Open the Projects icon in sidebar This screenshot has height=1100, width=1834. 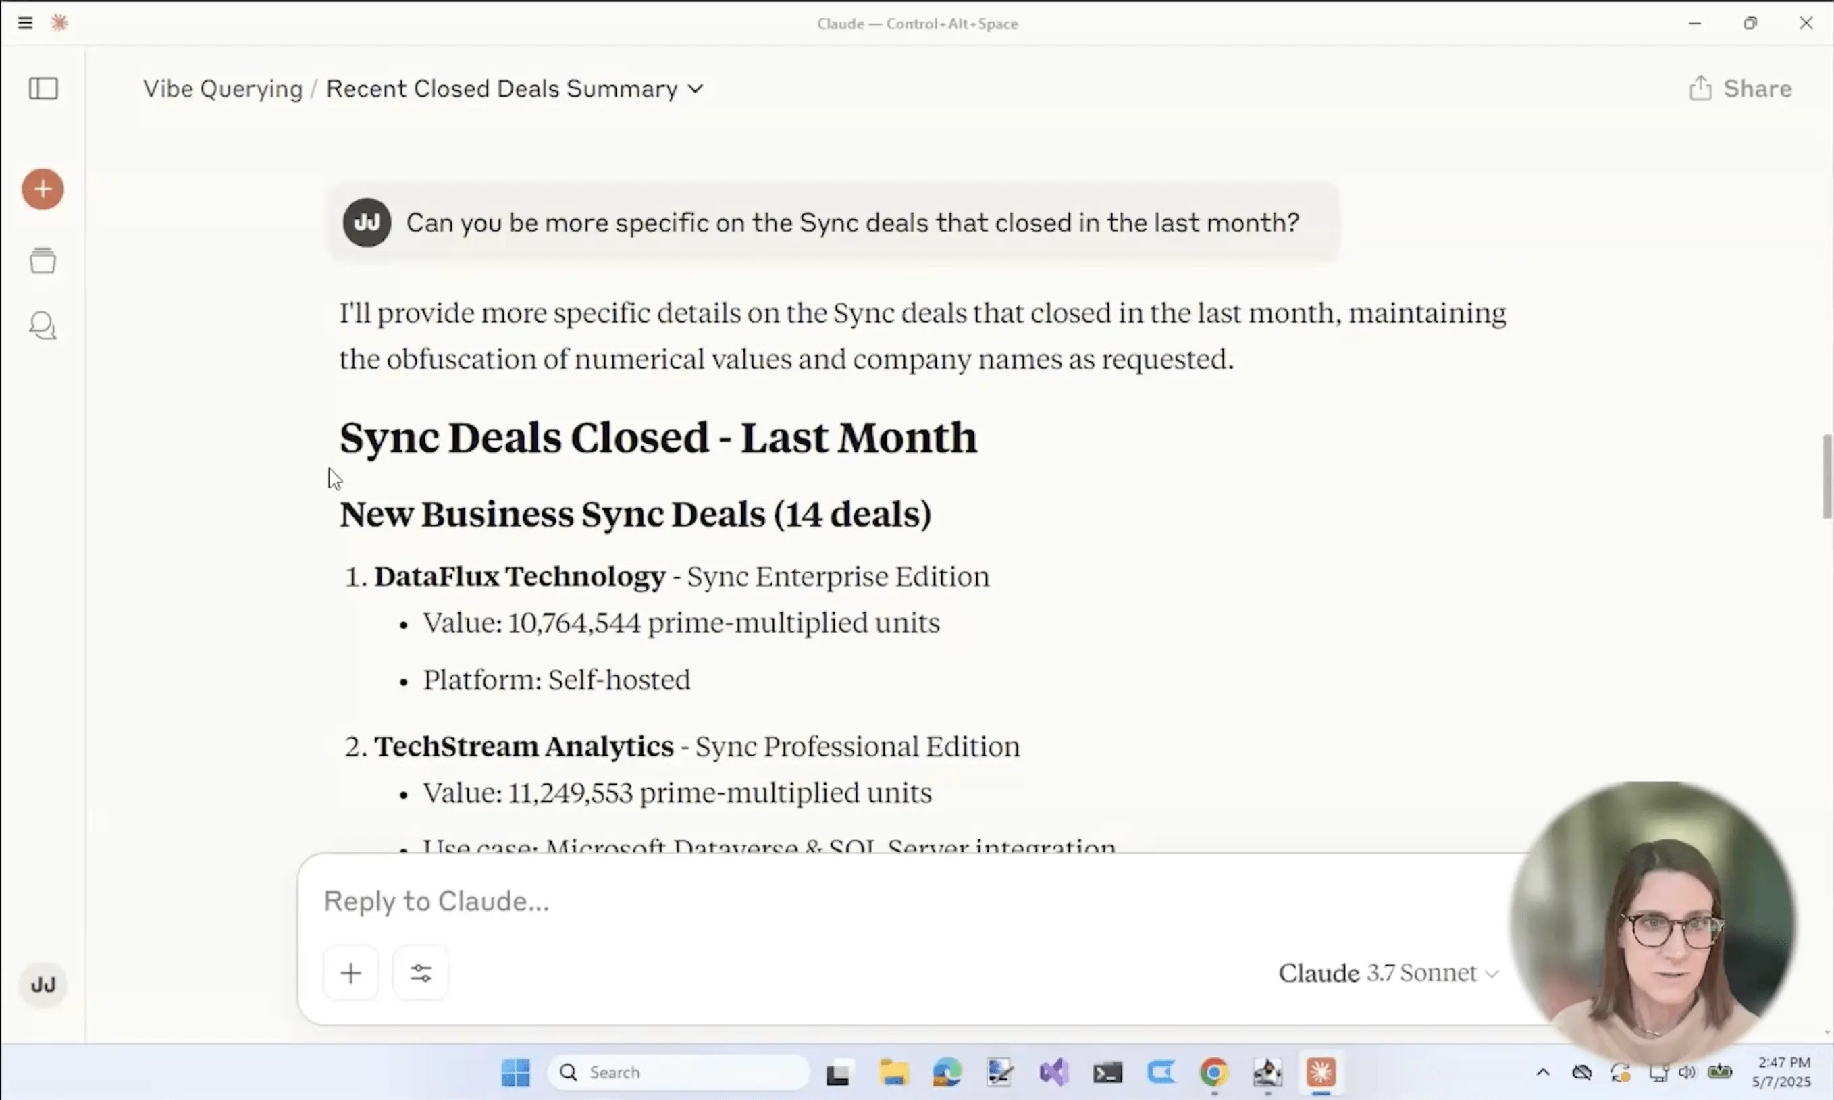pyautogui.click(x=43, y=261)
